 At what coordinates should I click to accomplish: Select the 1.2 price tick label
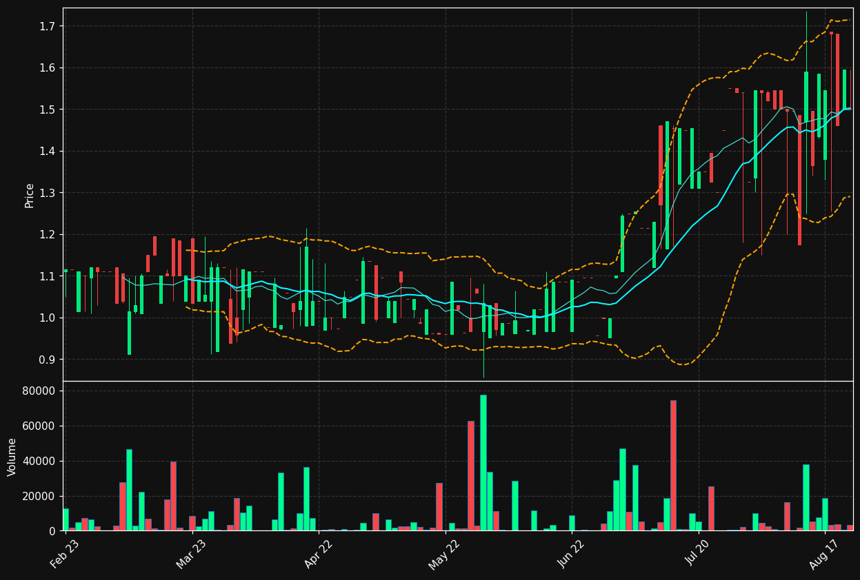coord(48,235)
